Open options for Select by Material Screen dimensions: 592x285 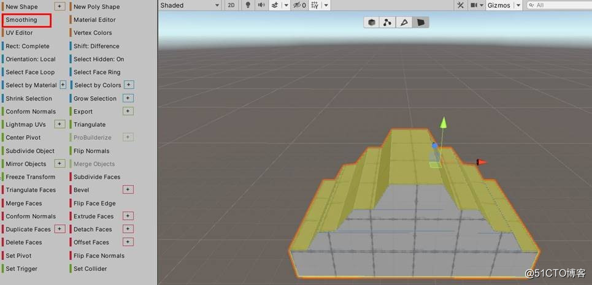pos(63,85)
